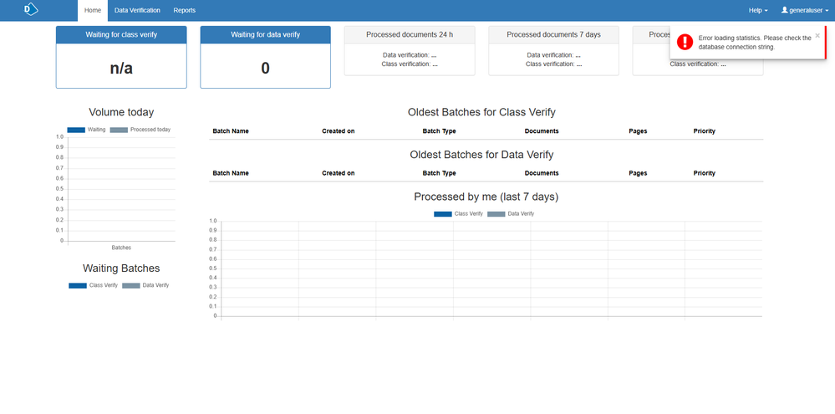Open Processed documents 24 h panel
This screenshot has width=835, height=414.
click(x=410, y=51)
